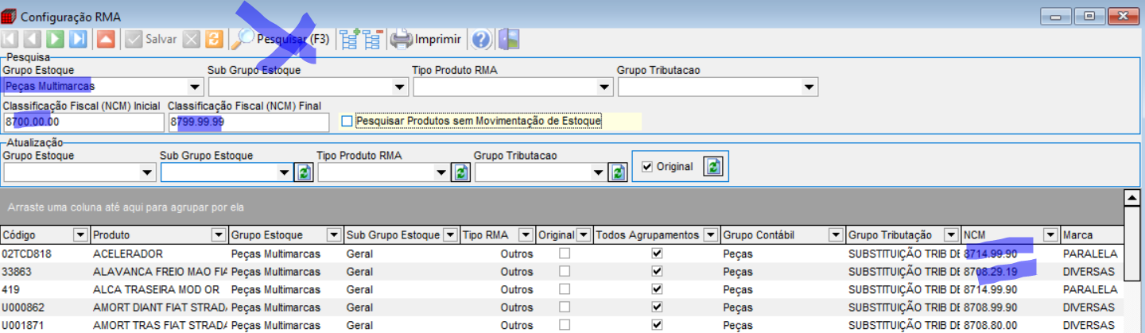Apply Grupo Tributacao update refresh icon

618,172
